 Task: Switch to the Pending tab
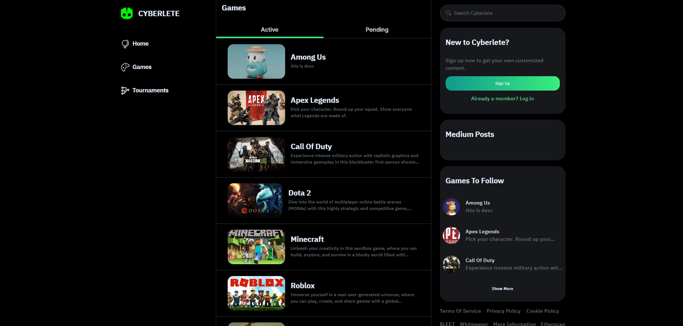[x=377, y=29]
